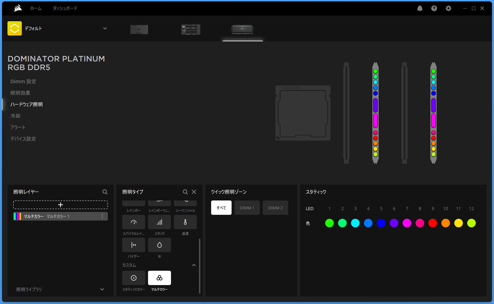Choose the レインボーウェーブ lighting type
This screenshot has width=494, height=304.
click(160, 203)
